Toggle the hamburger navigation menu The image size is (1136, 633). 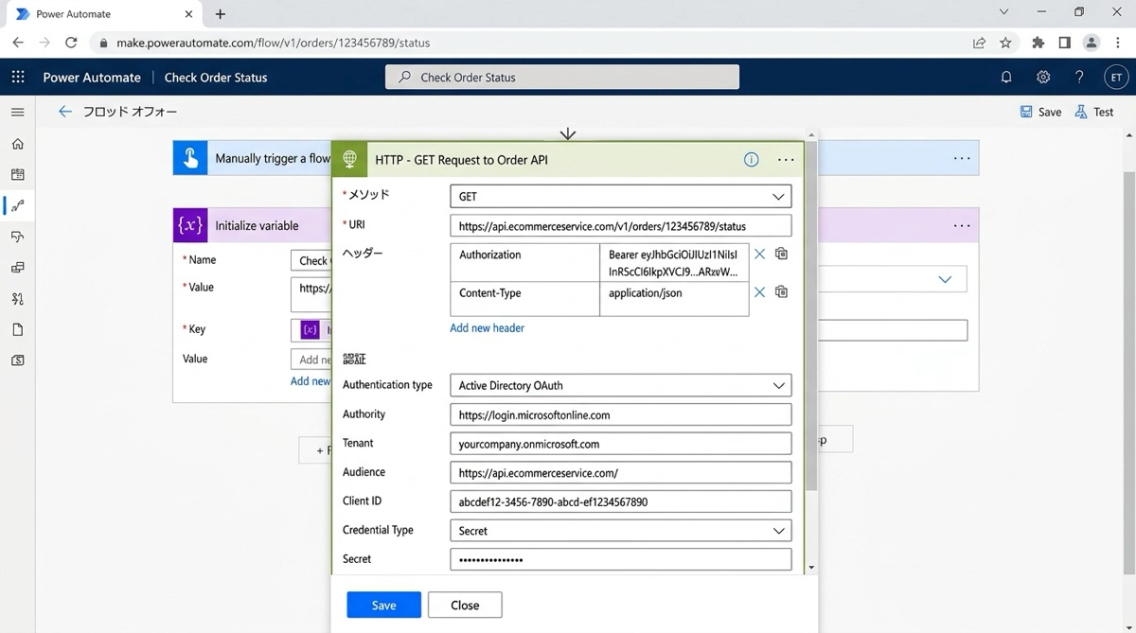[x=17, y=112]
